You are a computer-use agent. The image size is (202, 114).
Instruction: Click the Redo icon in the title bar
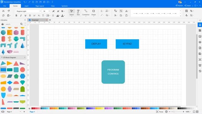click(29, 2)
